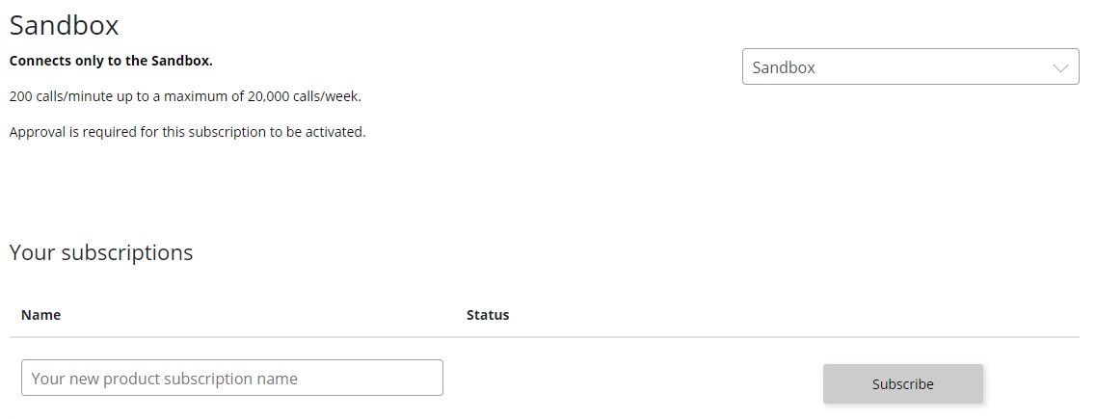Click the selected Sandbox value inside the dropdown
Screen dimensions: 1096x419
[784, 68]
